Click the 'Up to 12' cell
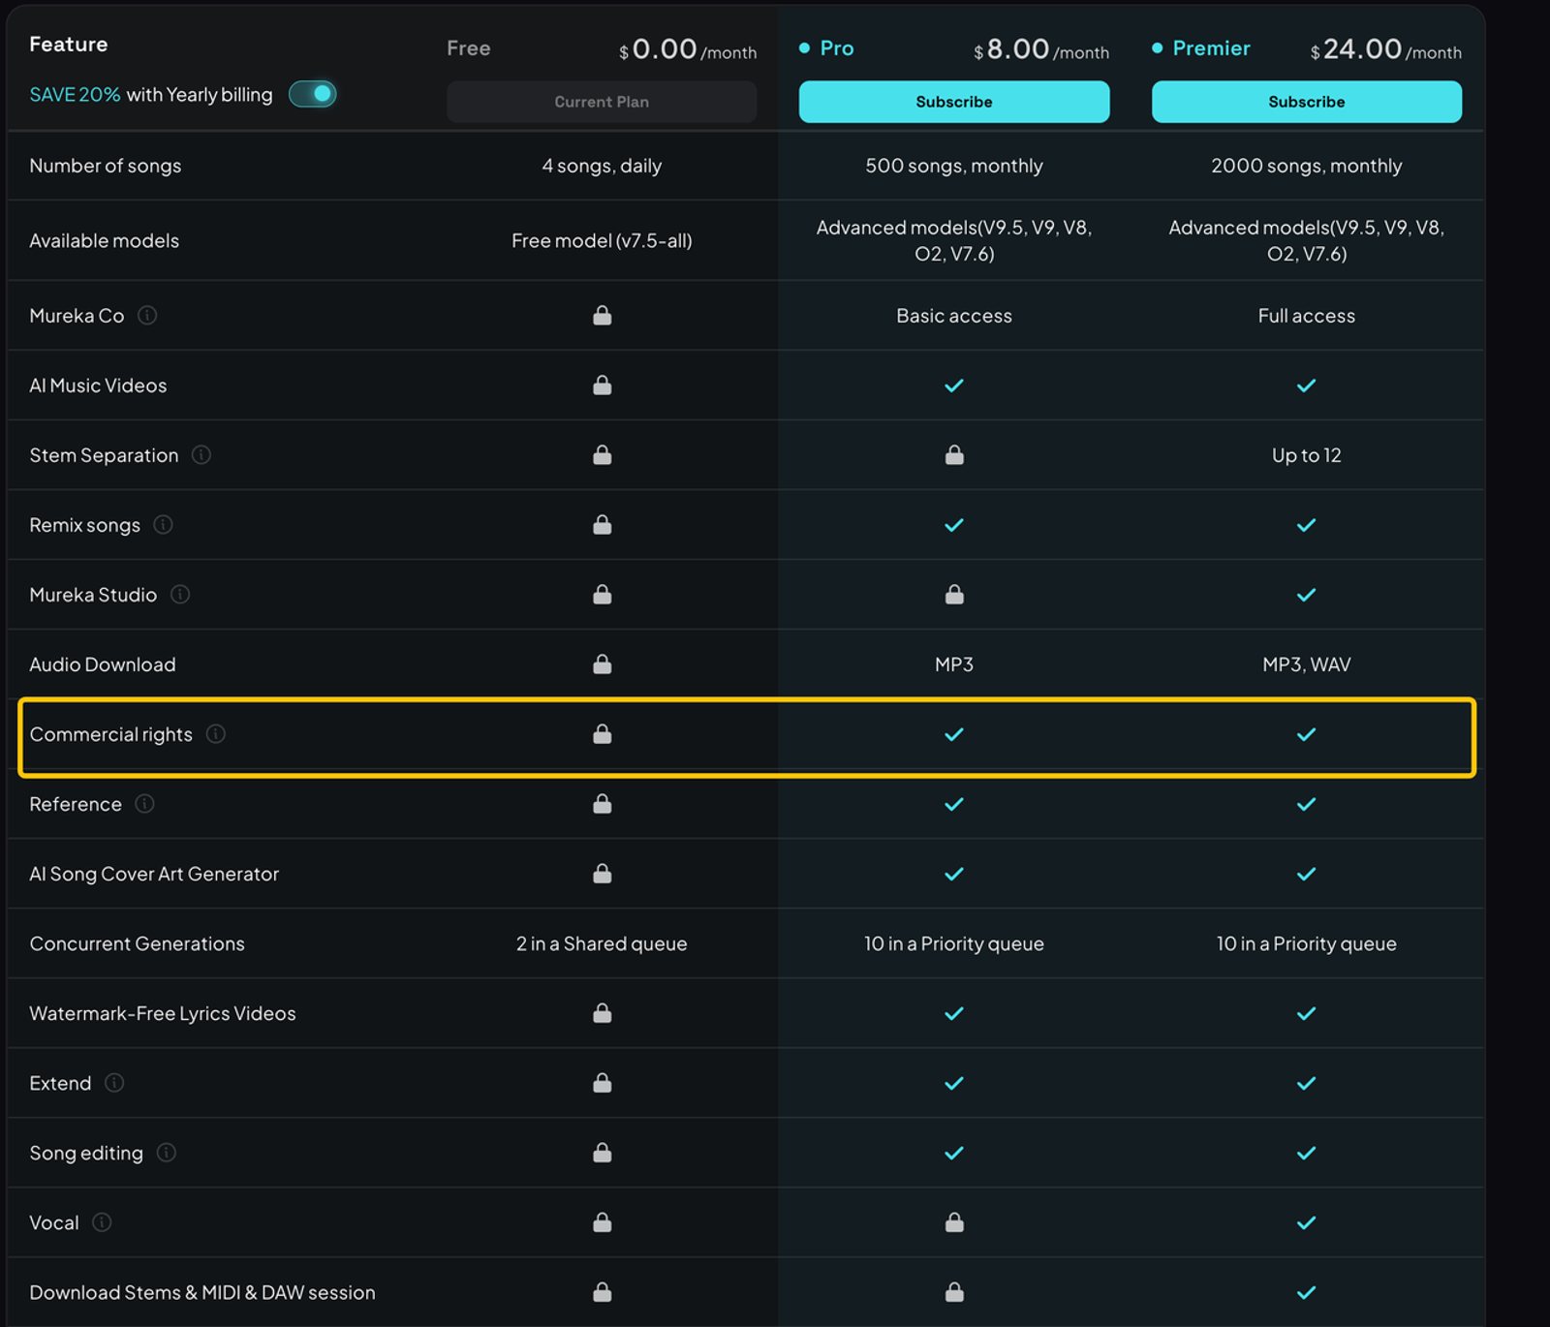 coord(1306,455)
